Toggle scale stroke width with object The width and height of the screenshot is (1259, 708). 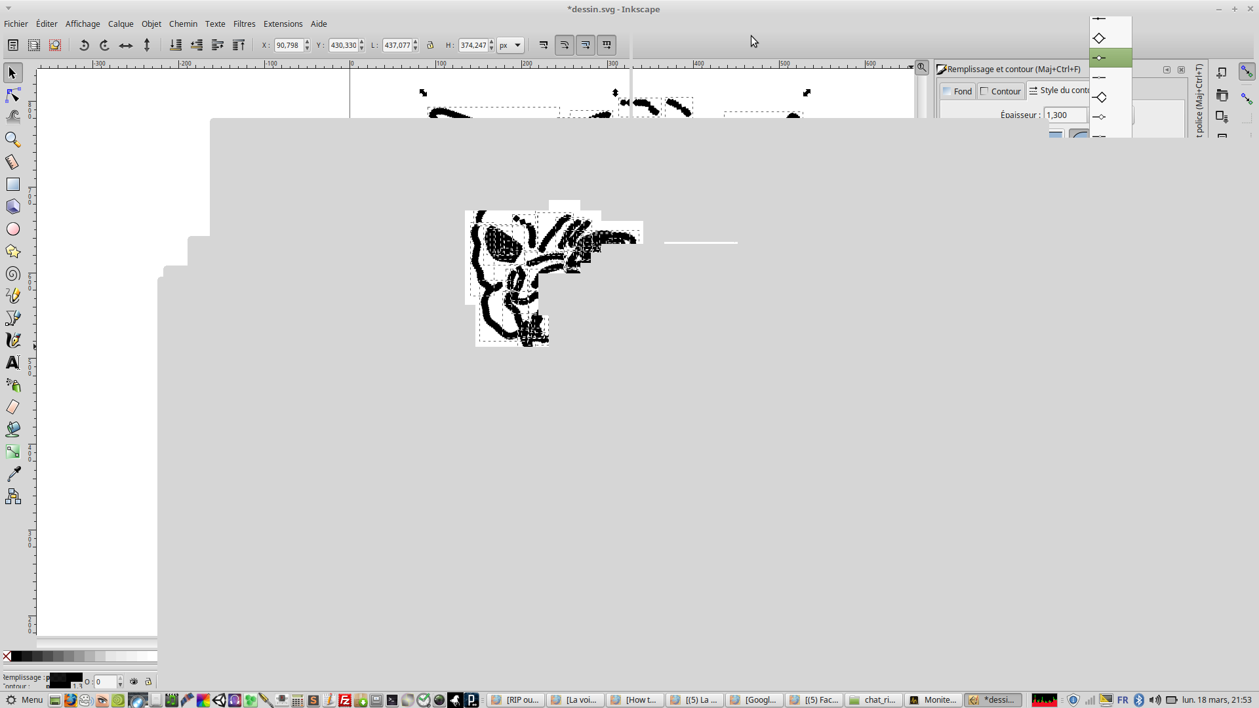click(x=544, y=45)
